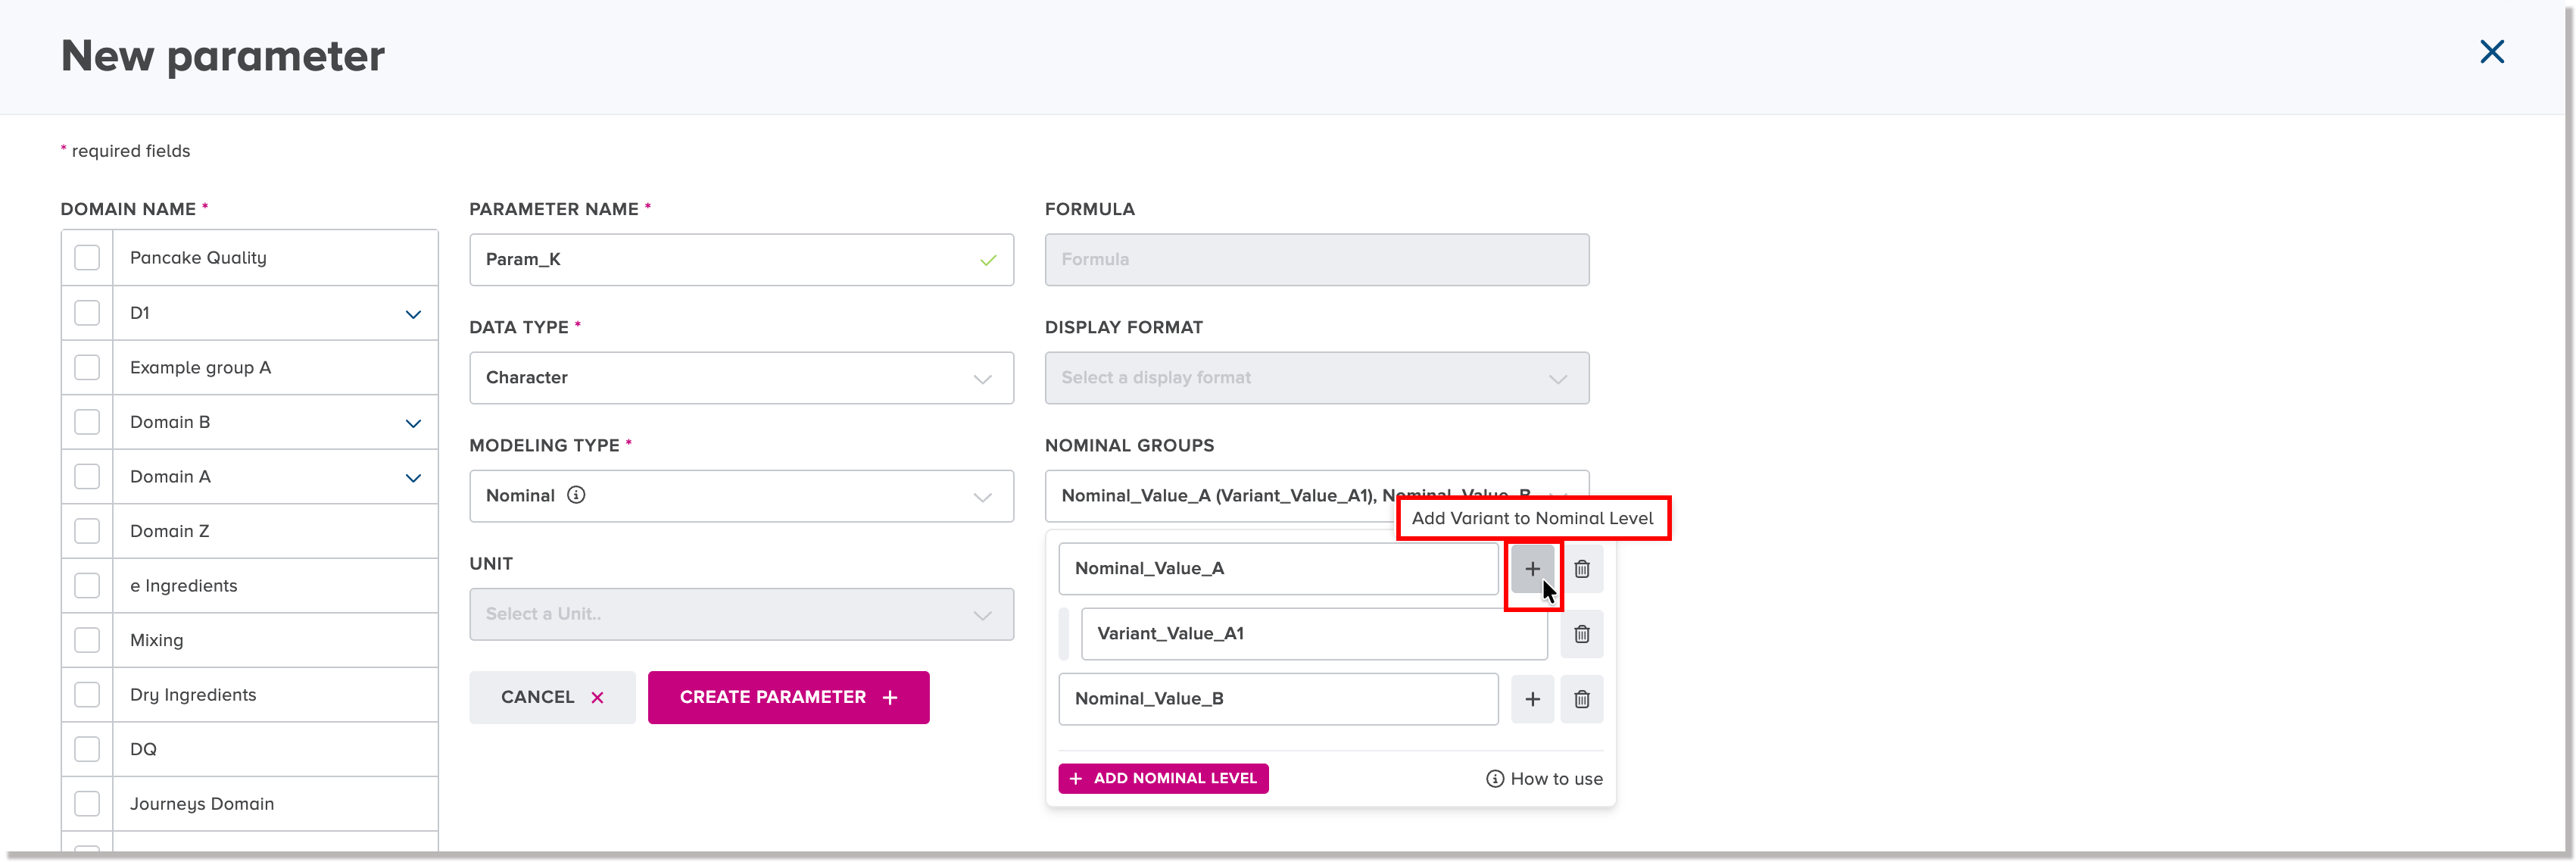Viewport: 2576px width, 862px height.
Task: Edit the Parameter Name field
Action: point(741,260)
